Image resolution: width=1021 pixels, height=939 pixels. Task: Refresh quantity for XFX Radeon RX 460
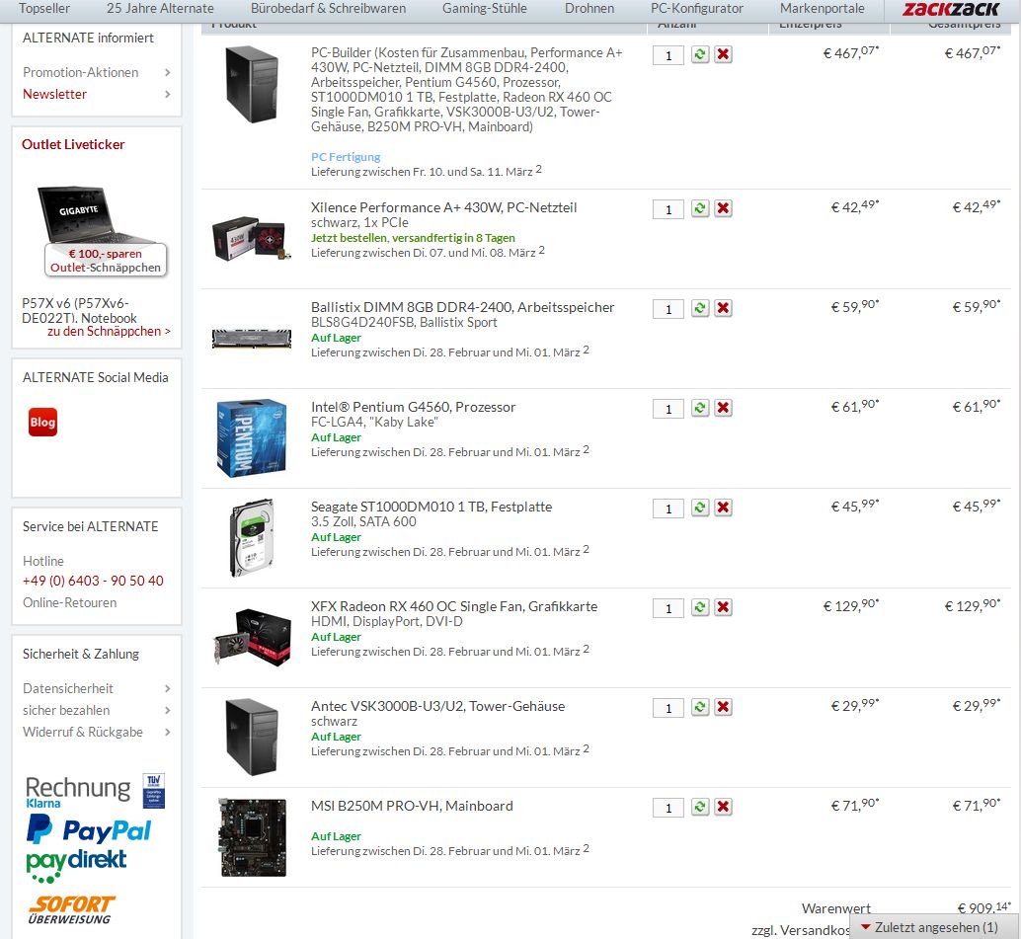point(700,607)
